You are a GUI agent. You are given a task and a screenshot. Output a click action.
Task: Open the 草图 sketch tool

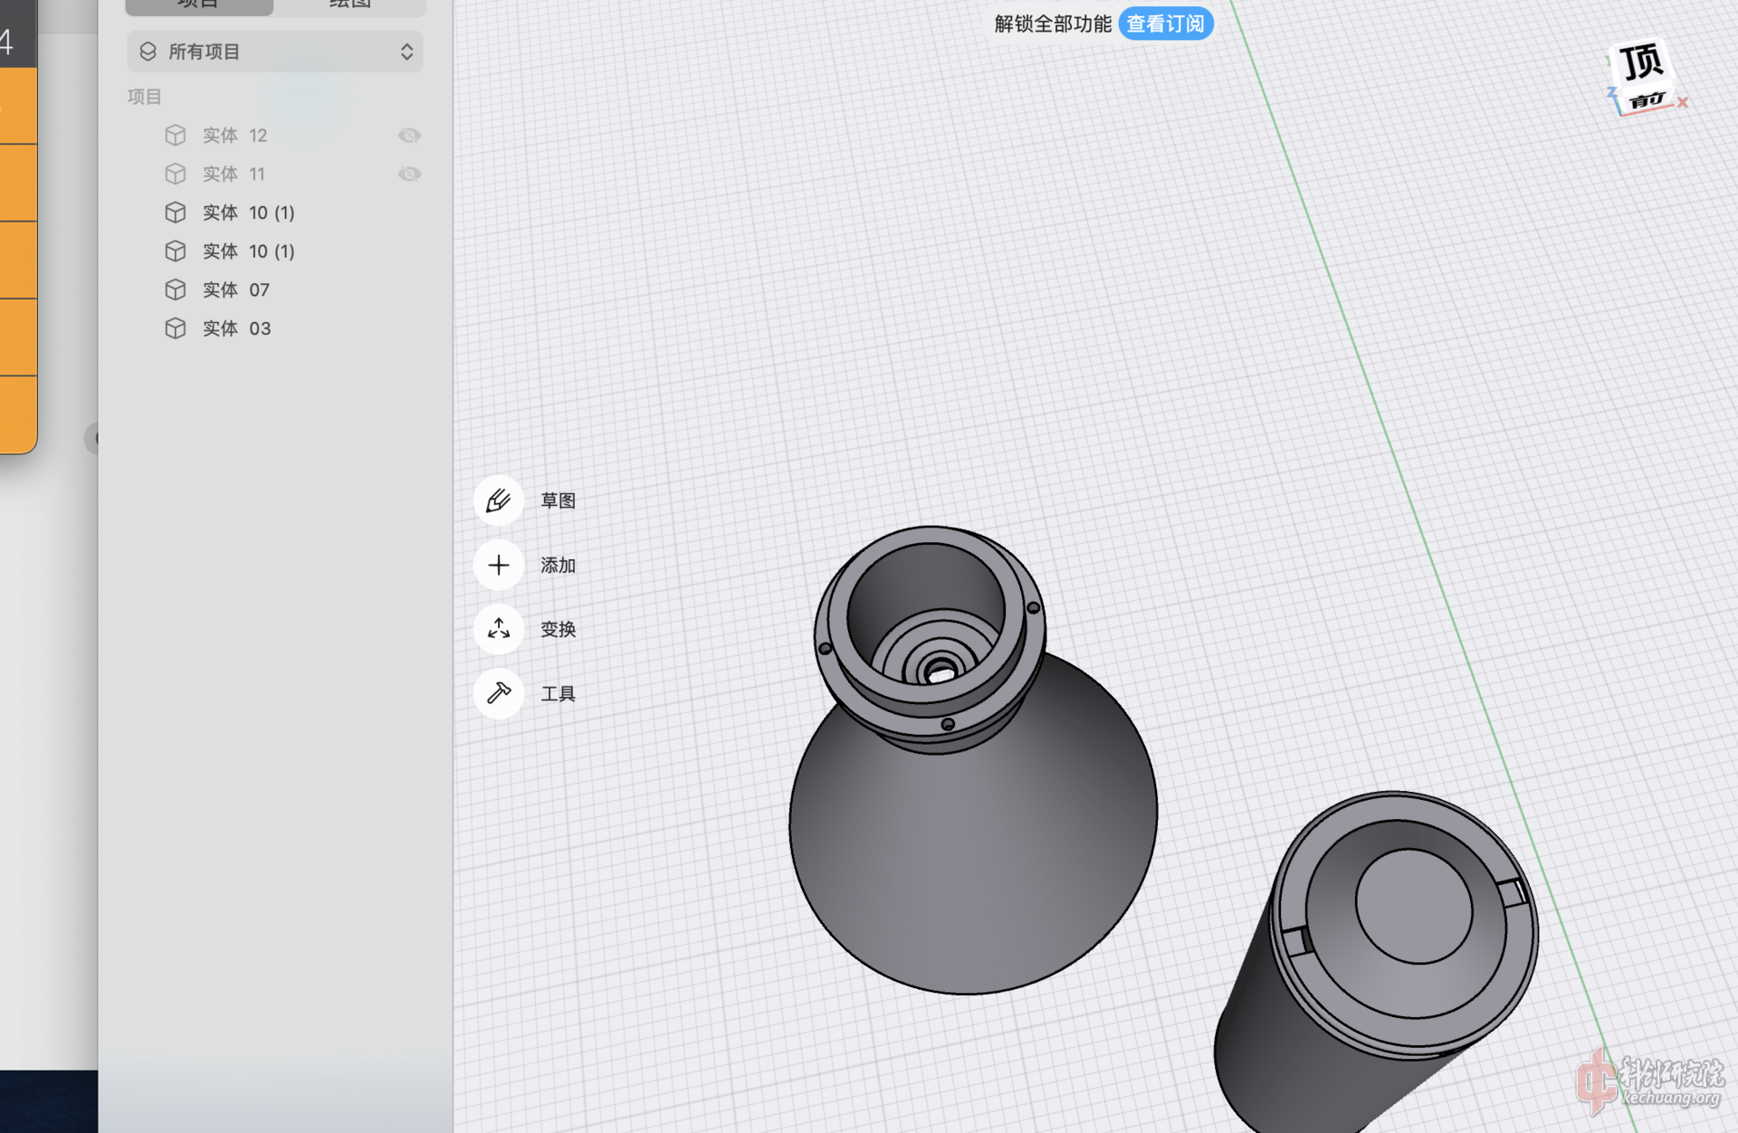[x=499, y=500]
